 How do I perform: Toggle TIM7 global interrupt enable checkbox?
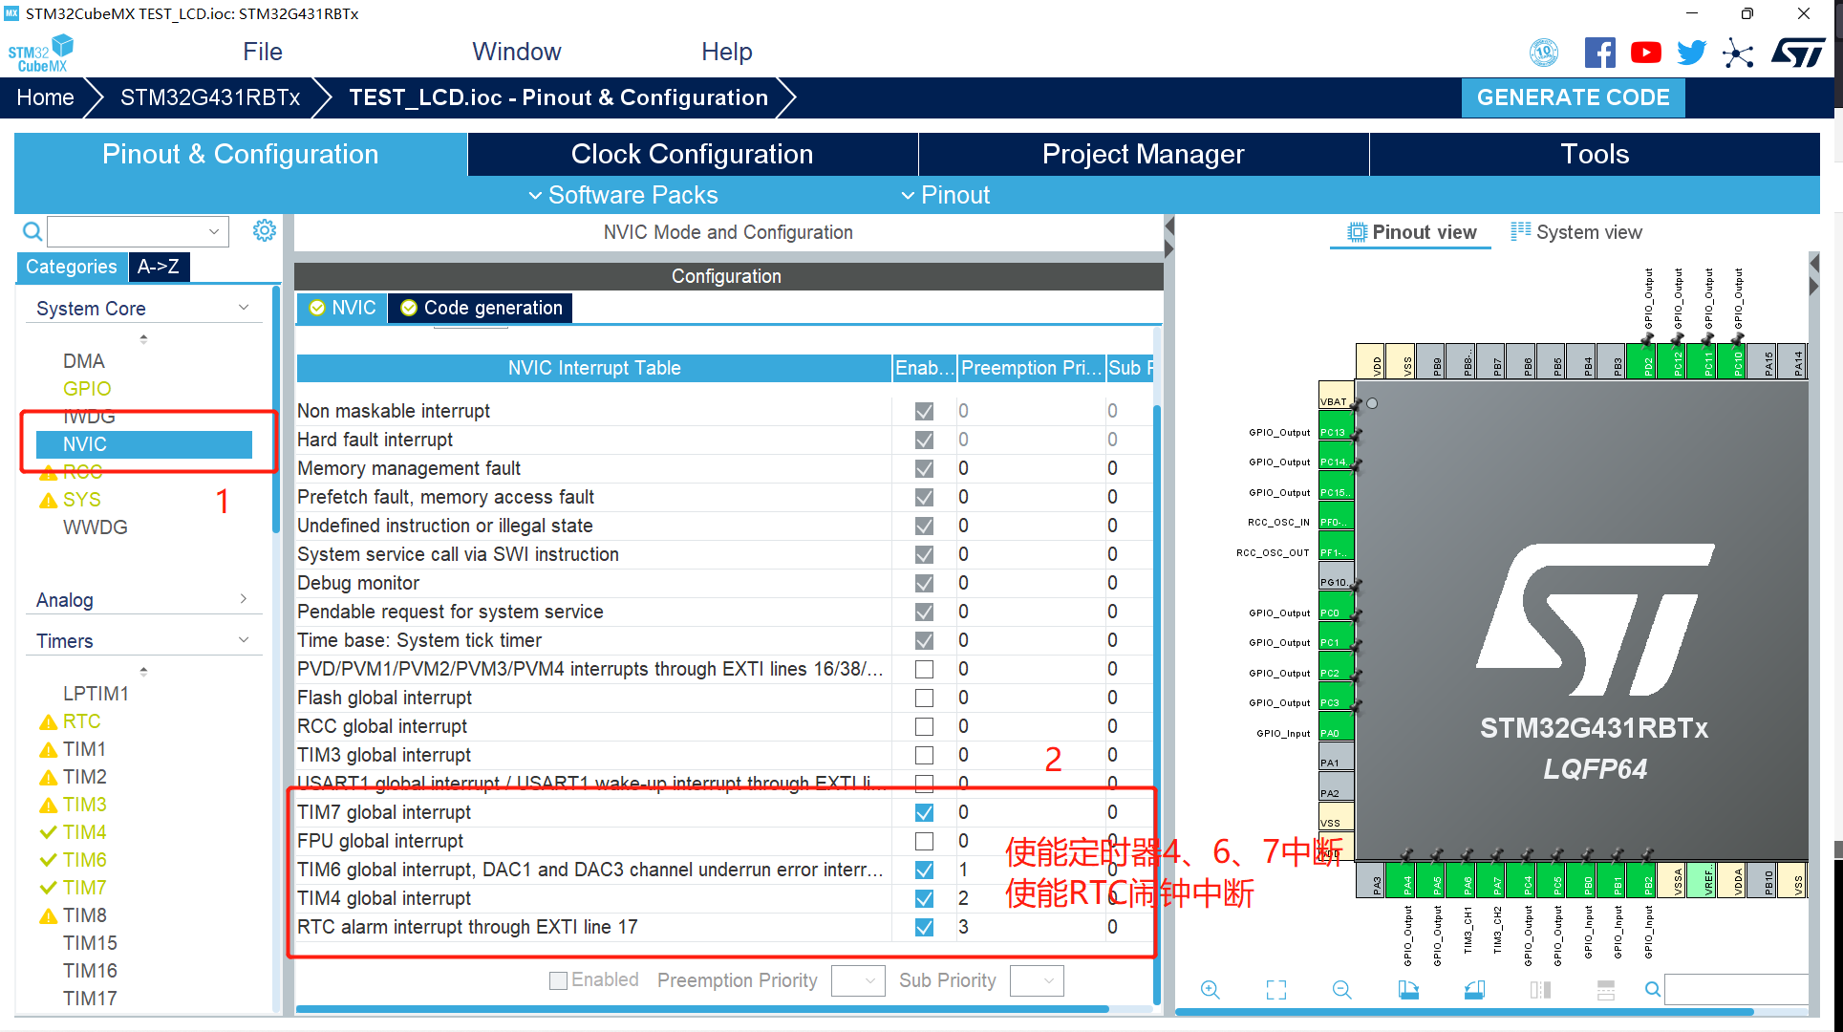click(x=924, y=812)
